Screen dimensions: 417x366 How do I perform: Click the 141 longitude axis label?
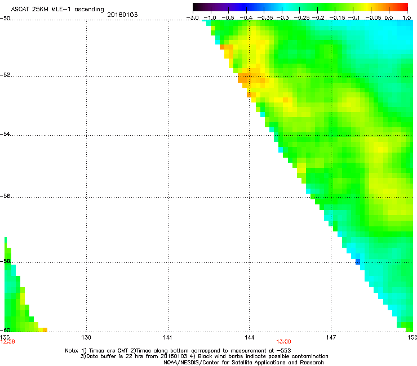167,337
